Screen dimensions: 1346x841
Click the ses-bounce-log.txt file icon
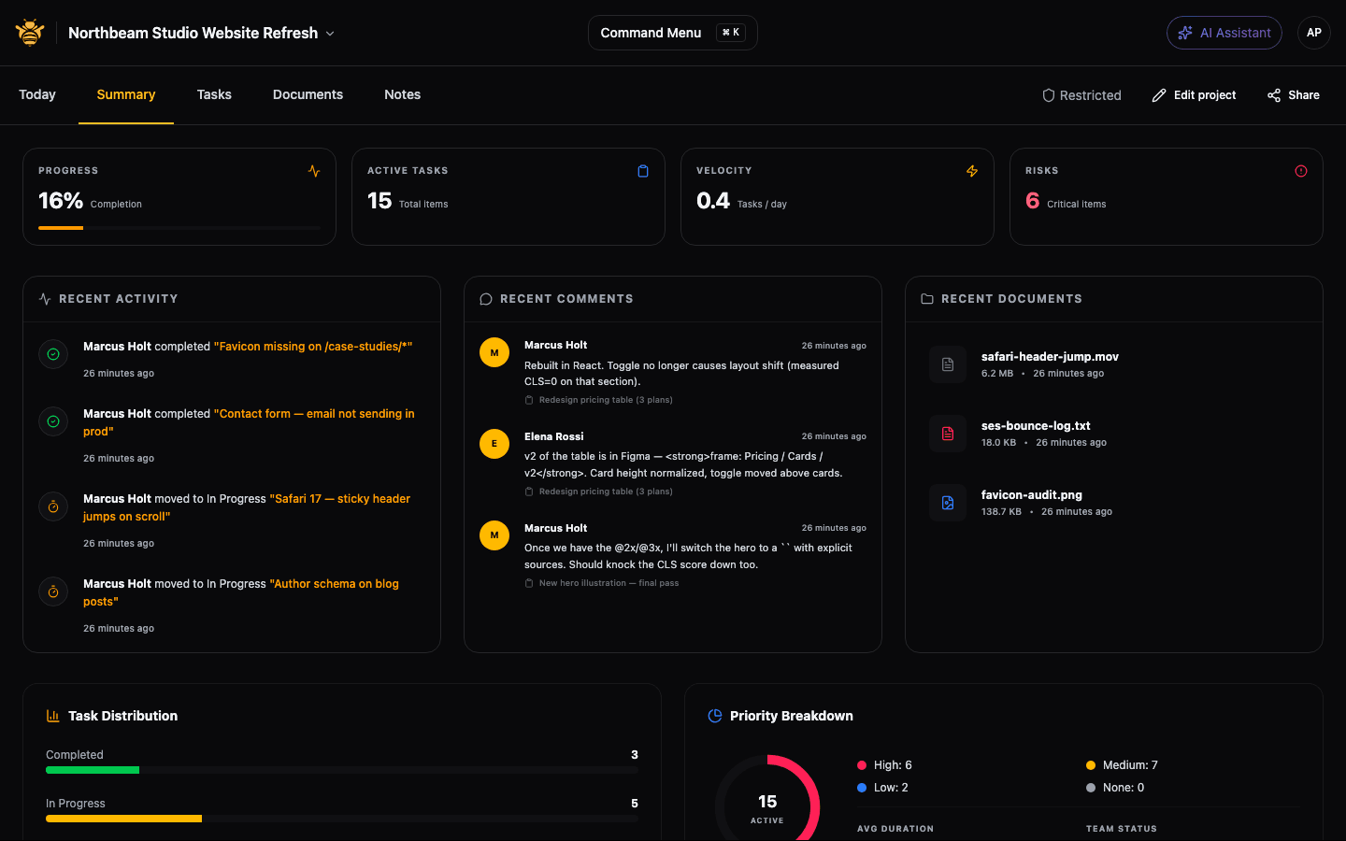947,434
